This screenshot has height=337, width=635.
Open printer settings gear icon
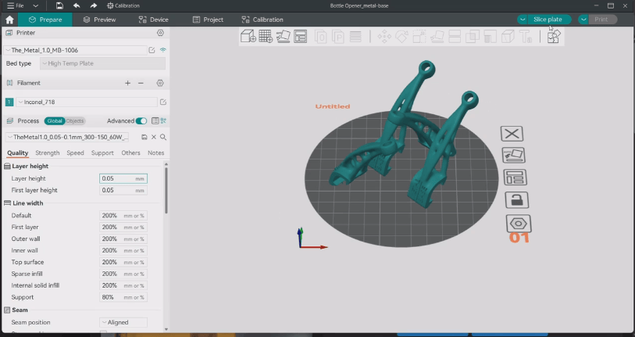160,33
